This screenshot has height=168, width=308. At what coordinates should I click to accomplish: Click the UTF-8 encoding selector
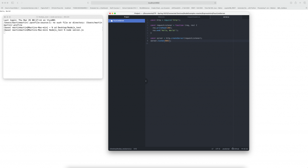click(x=218, y=149)
